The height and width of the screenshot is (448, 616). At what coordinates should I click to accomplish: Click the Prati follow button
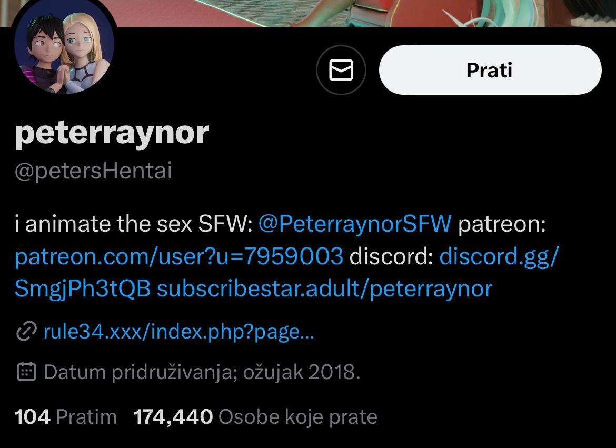tap(490, 70)
